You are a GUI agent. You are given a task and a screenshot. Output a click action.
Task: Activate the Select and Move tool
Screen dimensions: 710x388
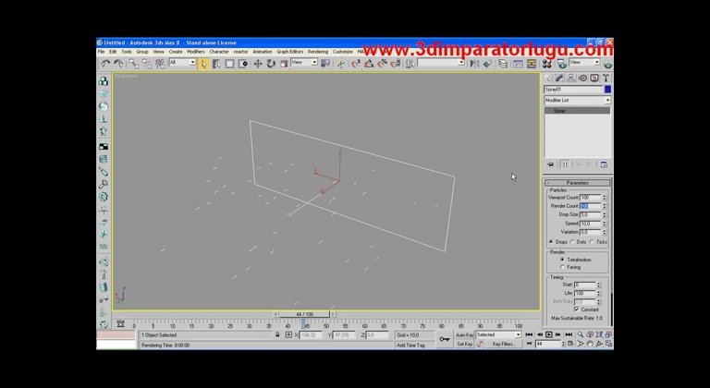tap(258, 64)
